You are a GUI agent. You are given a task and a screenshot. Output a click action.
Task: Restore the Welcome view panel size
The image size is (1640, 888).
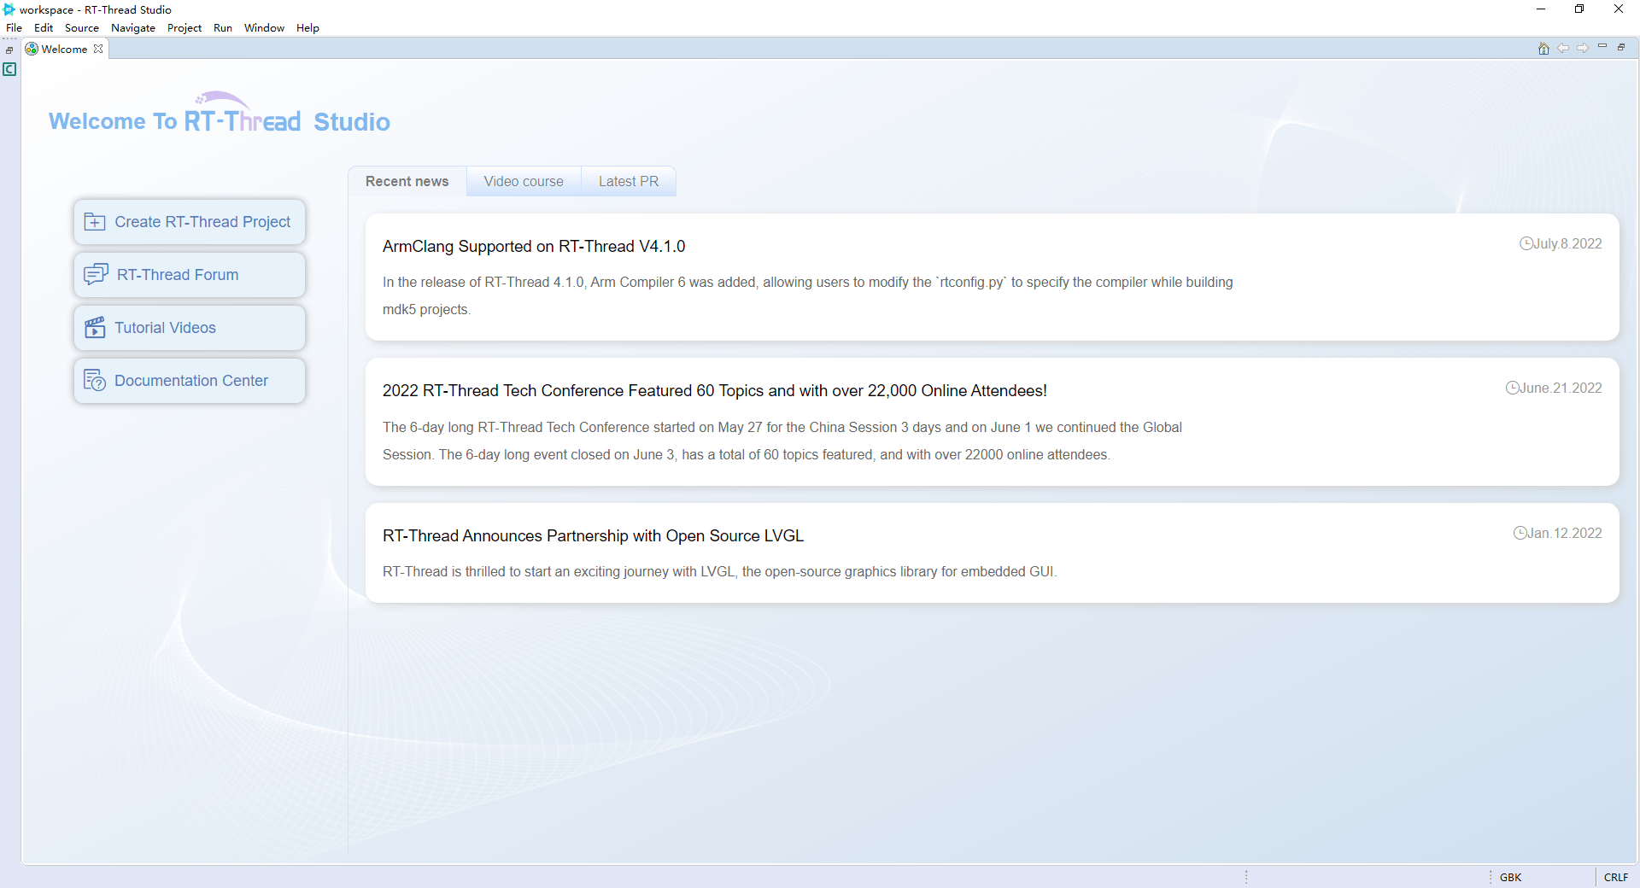coord(1621,47)
